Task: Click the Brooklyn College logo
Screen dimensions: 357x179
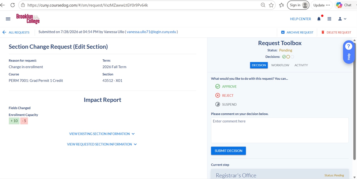Action: click(28, 19)
